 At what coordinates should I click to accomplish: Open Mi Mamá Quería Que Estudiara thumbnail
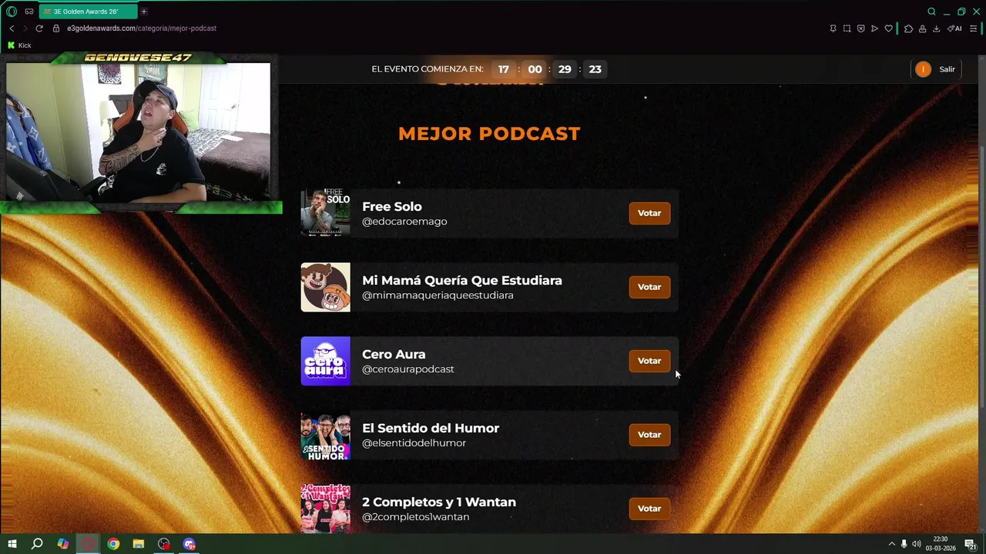point(325,287)
